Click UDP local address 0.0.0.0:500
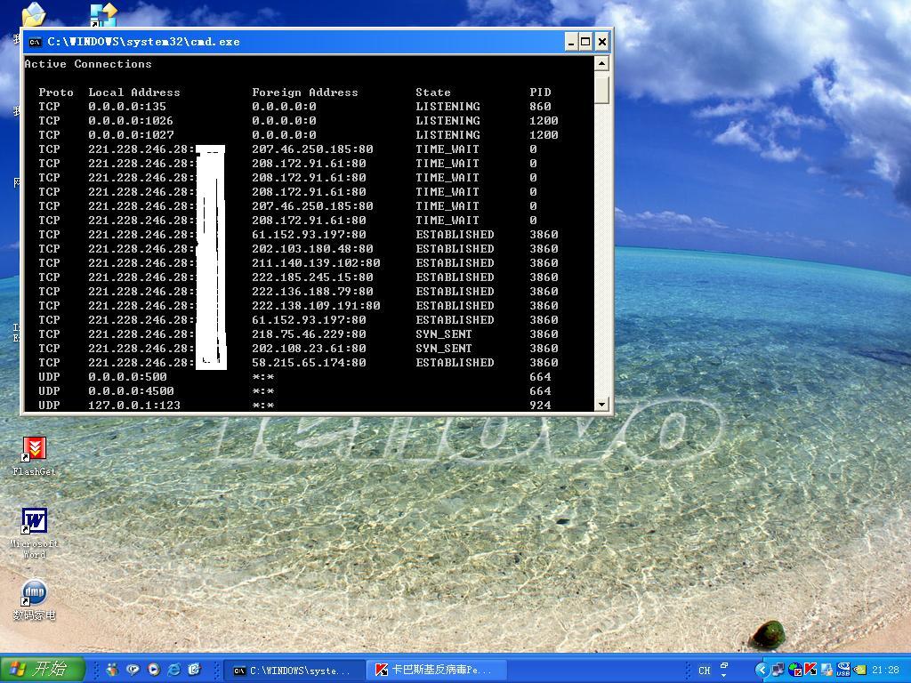Viewport: 911px width, 683px height. click(x=127, y=377)
